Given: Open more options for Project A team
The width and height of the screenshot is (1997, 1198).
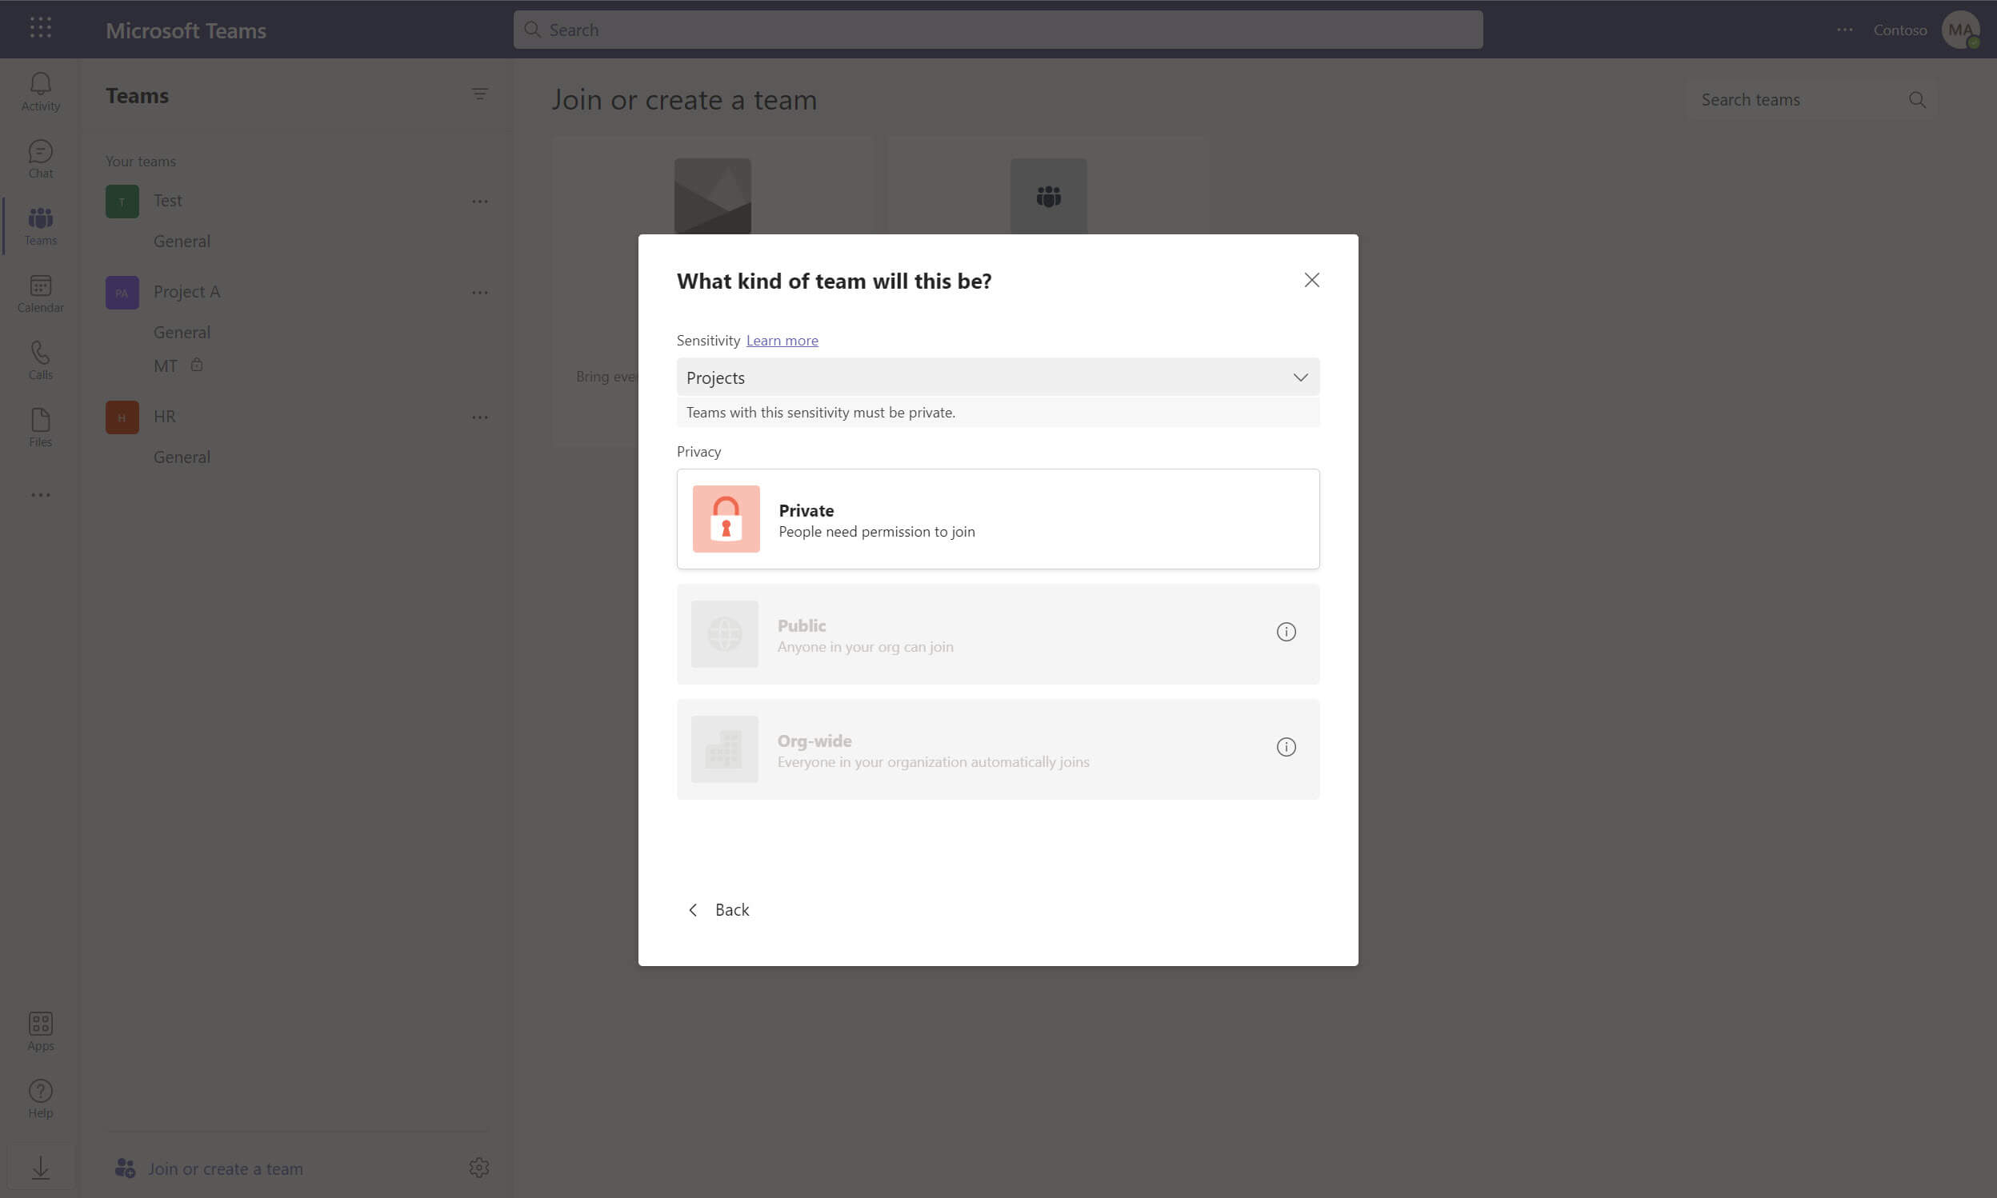Looking at the screenshot, I should coord(480,292).
